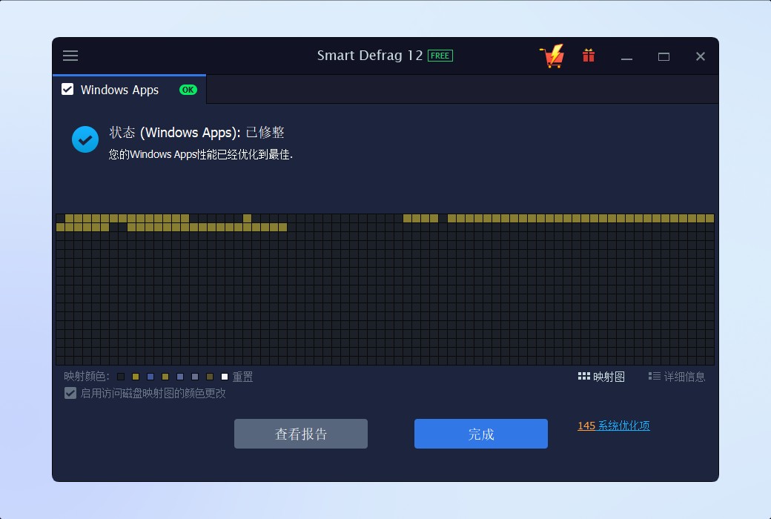771x519 pixels.
Task: Open the 145 系统优化项 link
Action: [614, 426]
